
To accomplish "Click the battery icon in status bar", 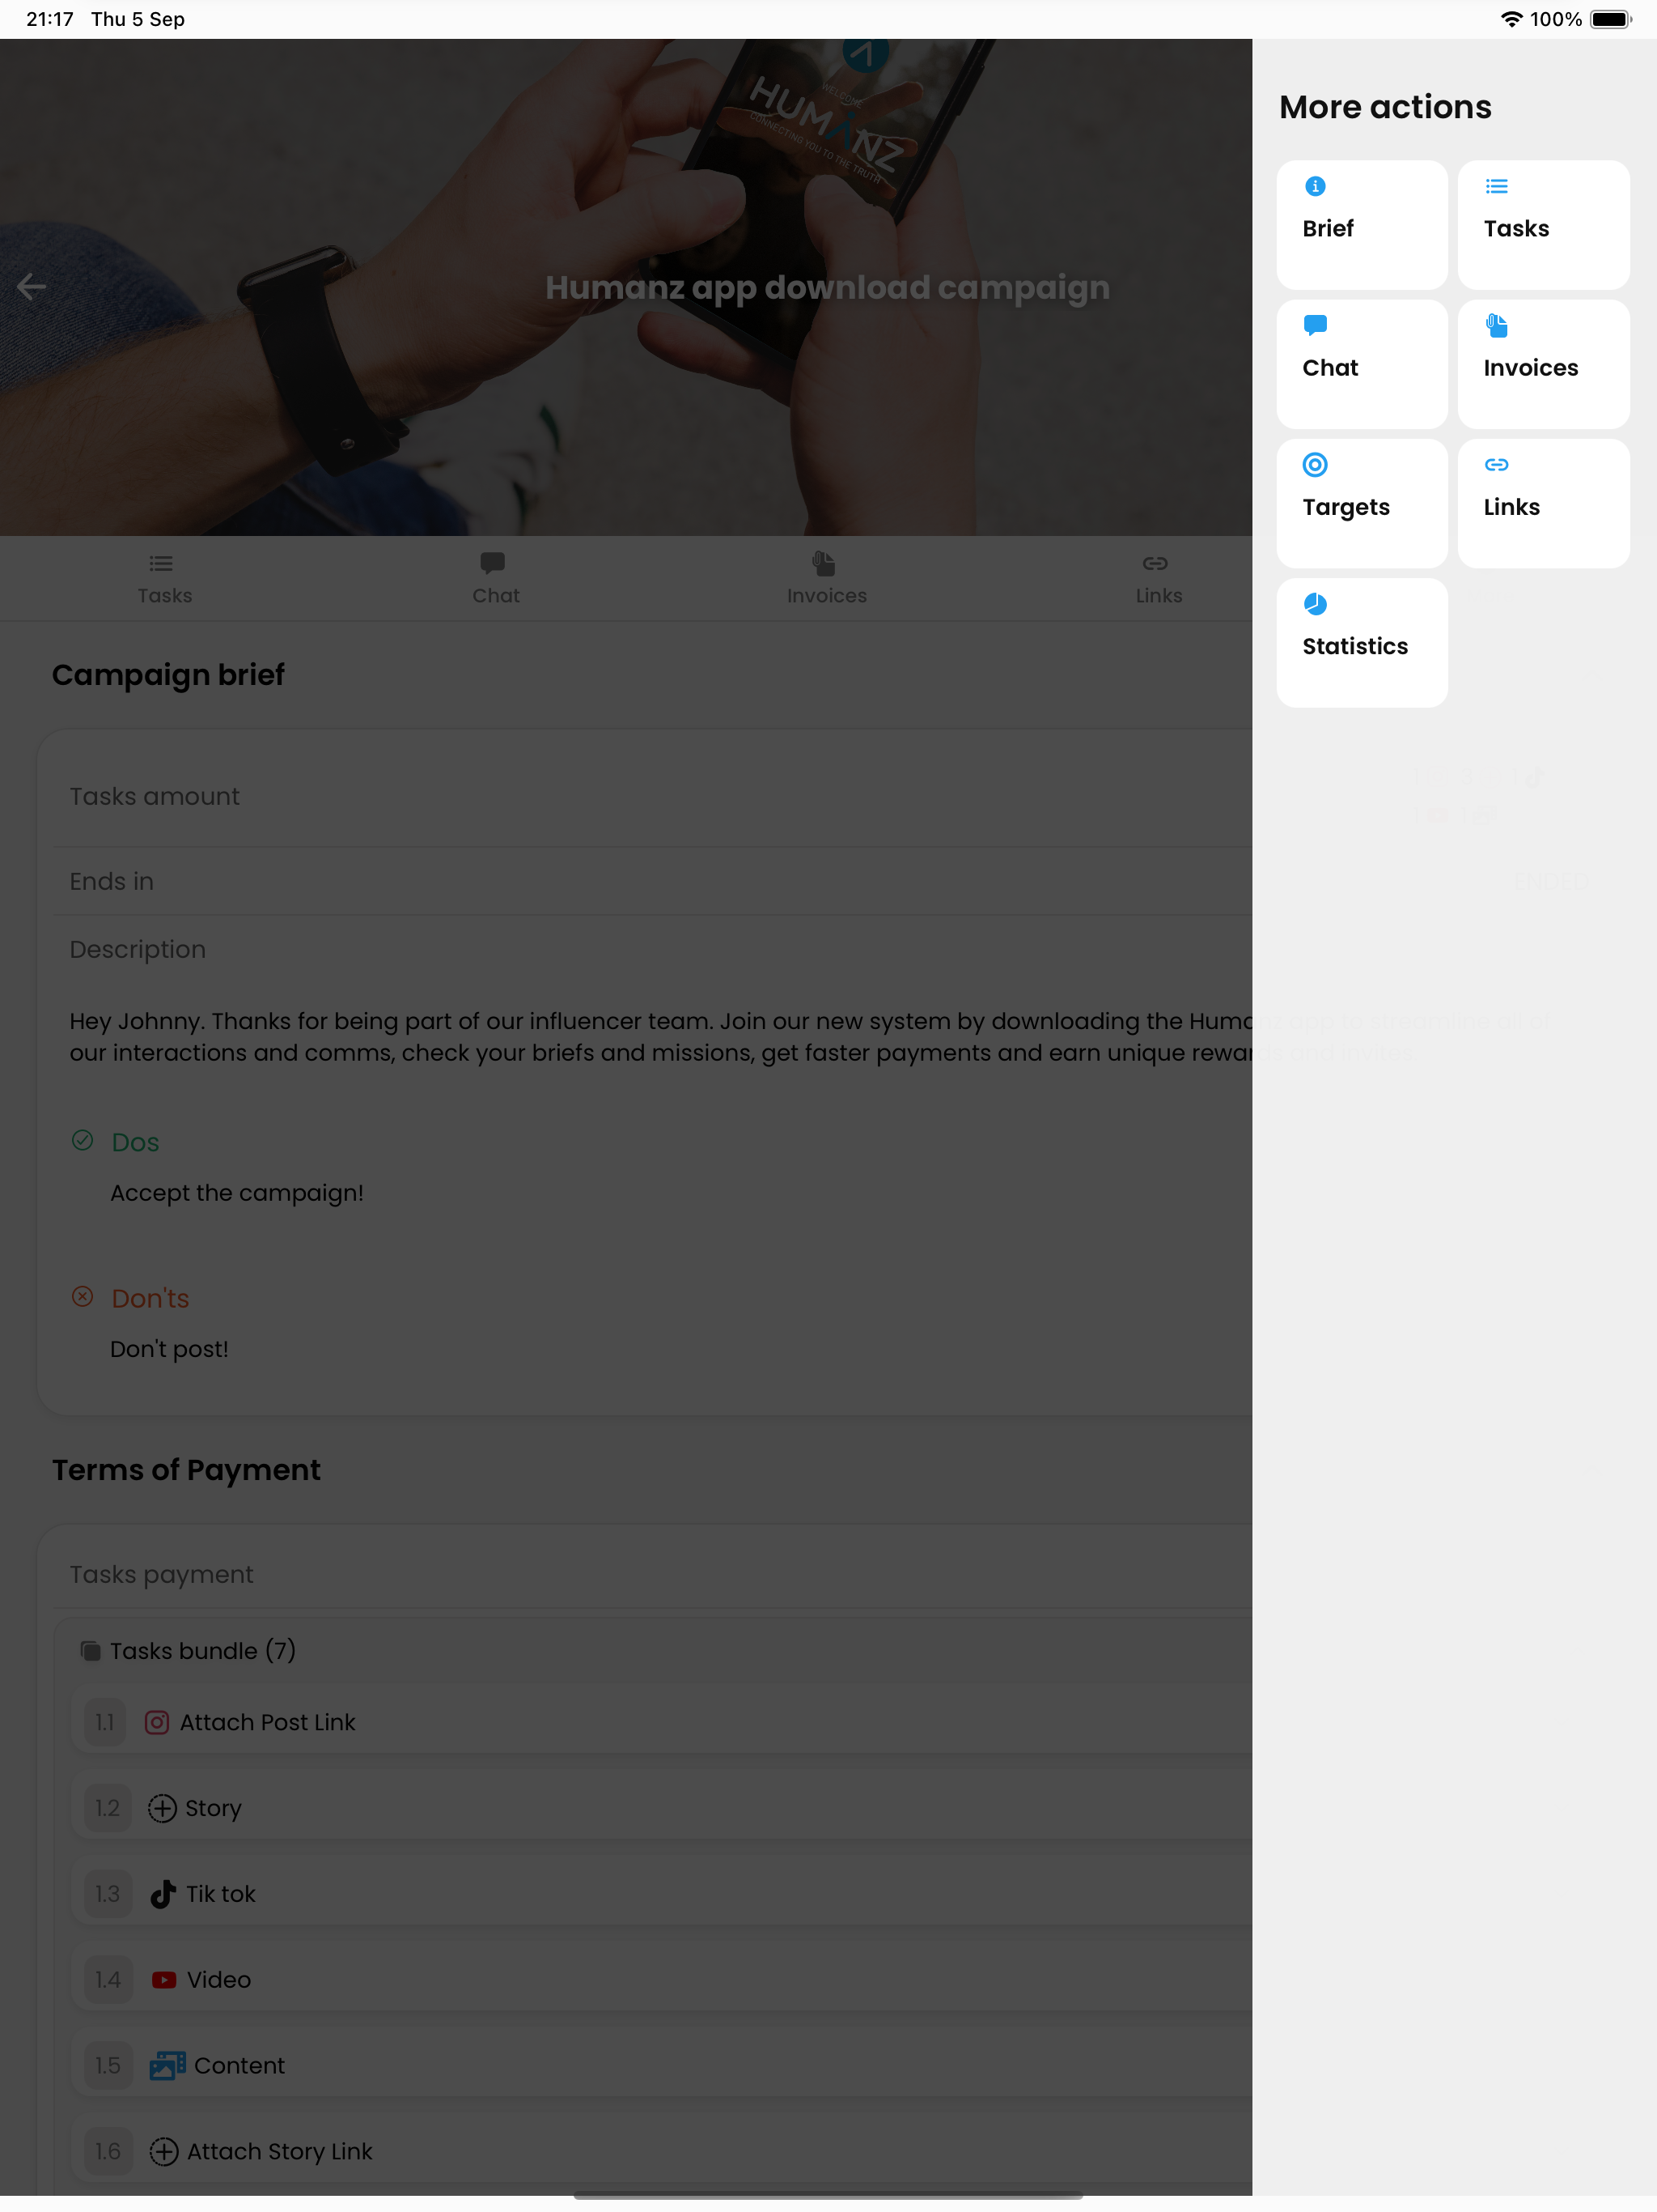I will coord(1610,19).
